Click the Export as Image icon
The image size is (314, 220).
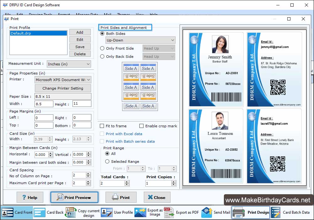pyautogui.click(x=140, y=212)
